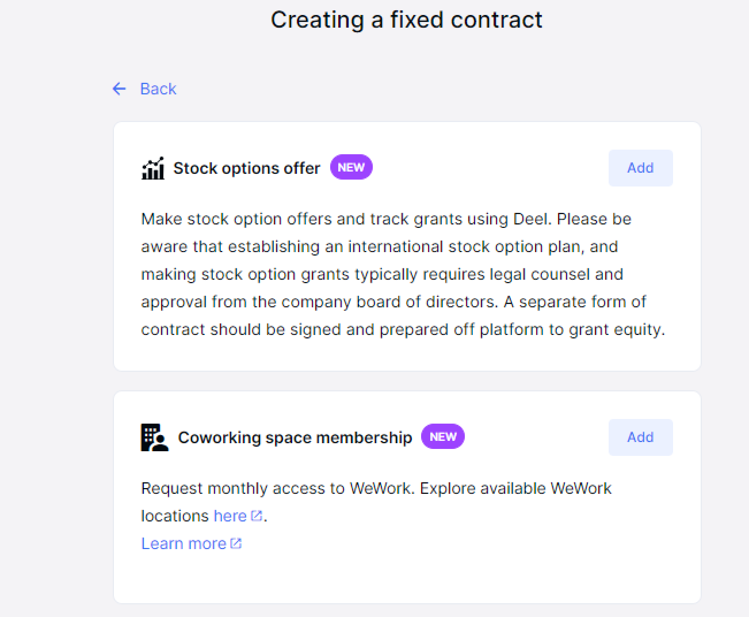749x617 pixels.
Task: Select the Stock options offer card
Action: [x=407, y=245]
